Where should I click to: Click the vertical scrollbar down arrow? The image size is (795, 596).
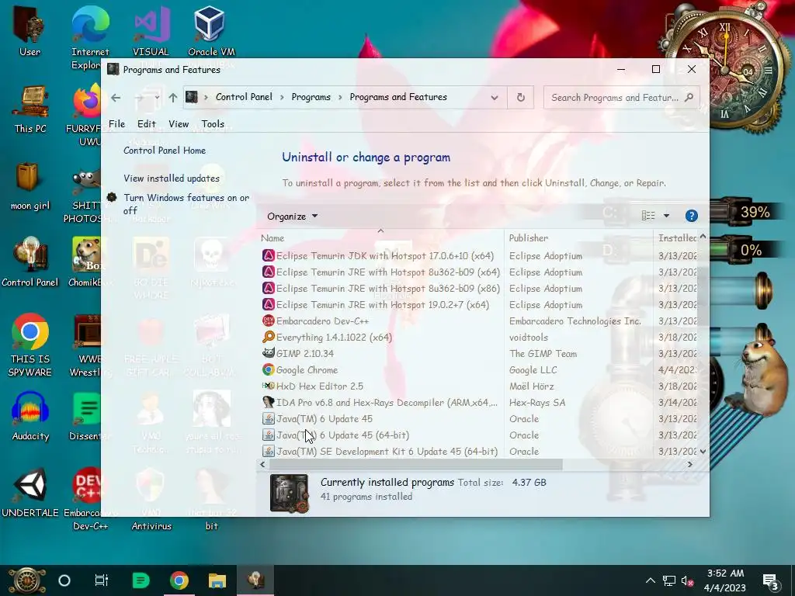[703, 451]
